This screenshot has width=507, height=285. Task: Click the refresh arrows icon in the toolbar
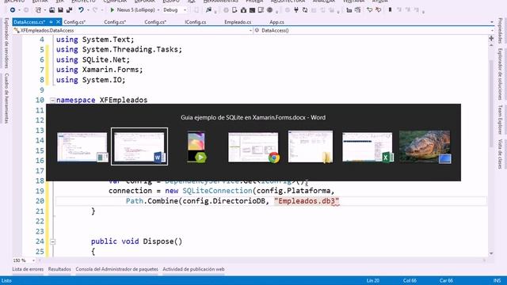[x=304, y=10]
